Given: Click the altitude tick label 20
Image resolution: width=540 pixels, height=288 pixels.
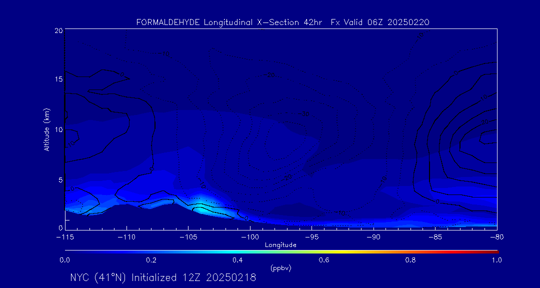Looking at the screenshot, I should [58, 30].
